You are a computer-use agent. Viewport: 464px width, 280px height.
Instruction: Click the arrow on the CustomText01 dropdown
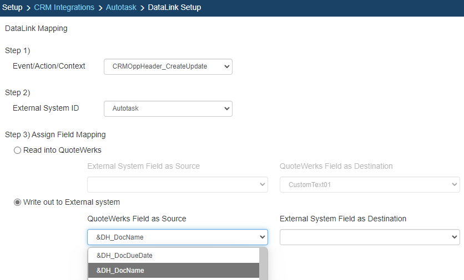454,185
